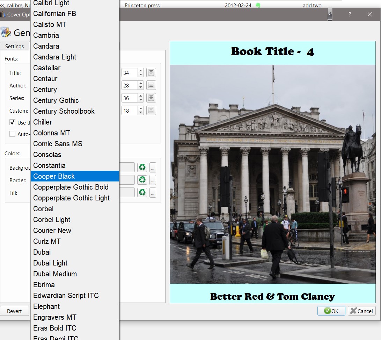Image resolution: width=381 pixels, height=340 pixels.
Task: Click the help question mark icon
Action: (350, 14)
